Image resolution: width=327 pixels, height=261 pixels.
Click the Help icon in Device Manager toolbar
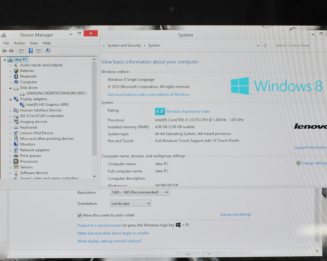[x=31, y=50]
